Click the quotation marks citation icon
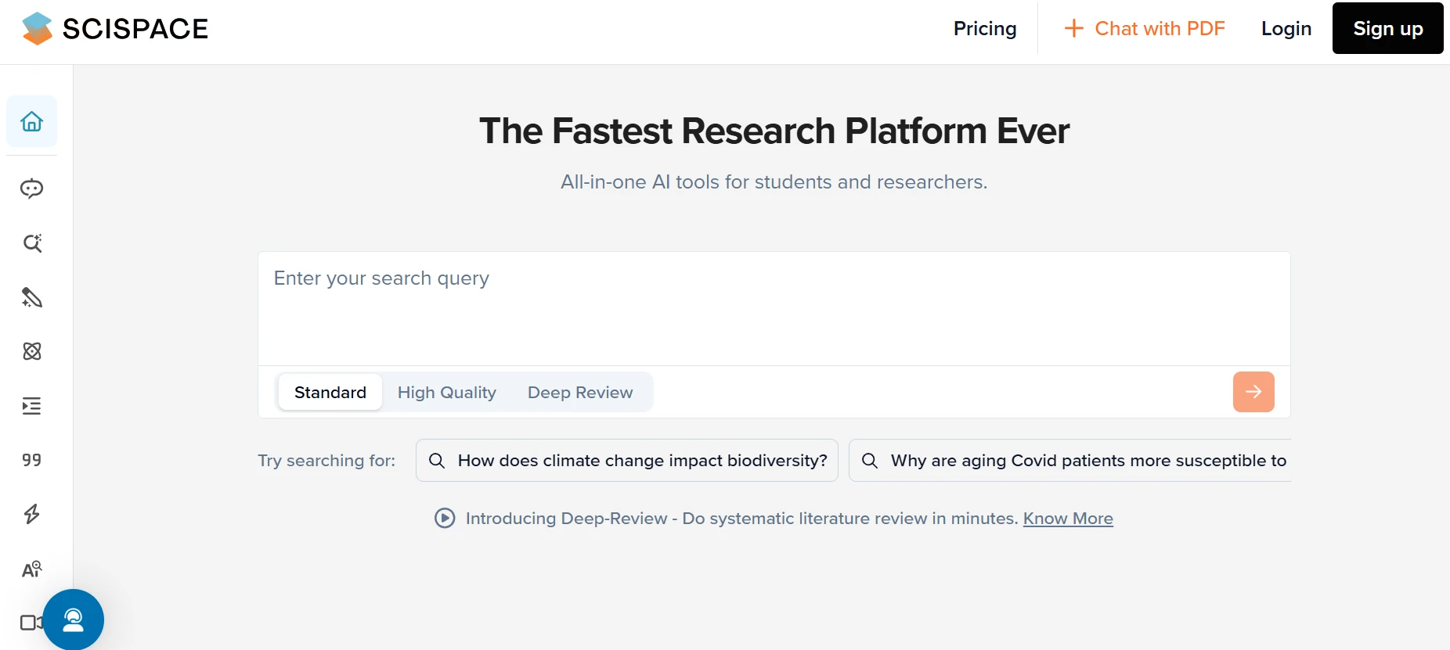The width and height of the screenshot is (1450, 650). coord(32,460)
